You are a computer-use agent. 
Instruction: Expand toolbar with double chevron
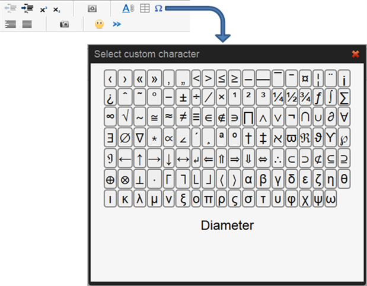117,24
